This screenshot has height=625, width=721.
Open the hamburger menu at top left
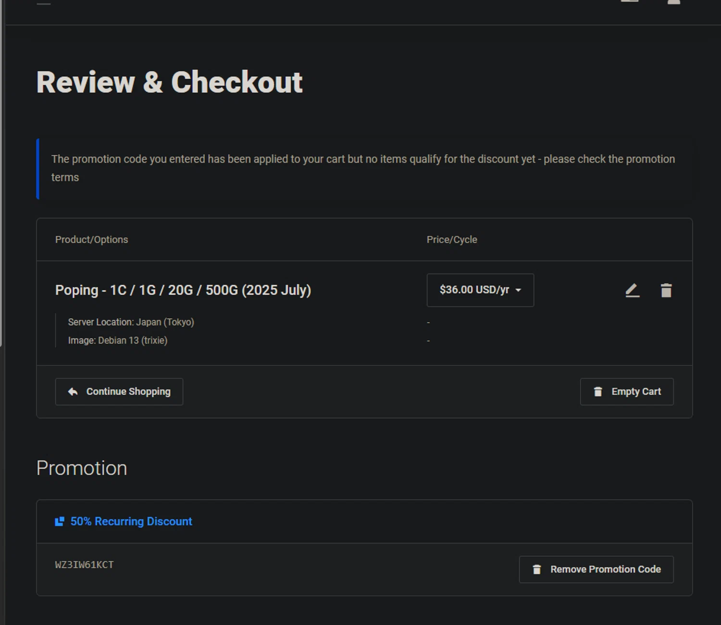(x=44, y=3)
